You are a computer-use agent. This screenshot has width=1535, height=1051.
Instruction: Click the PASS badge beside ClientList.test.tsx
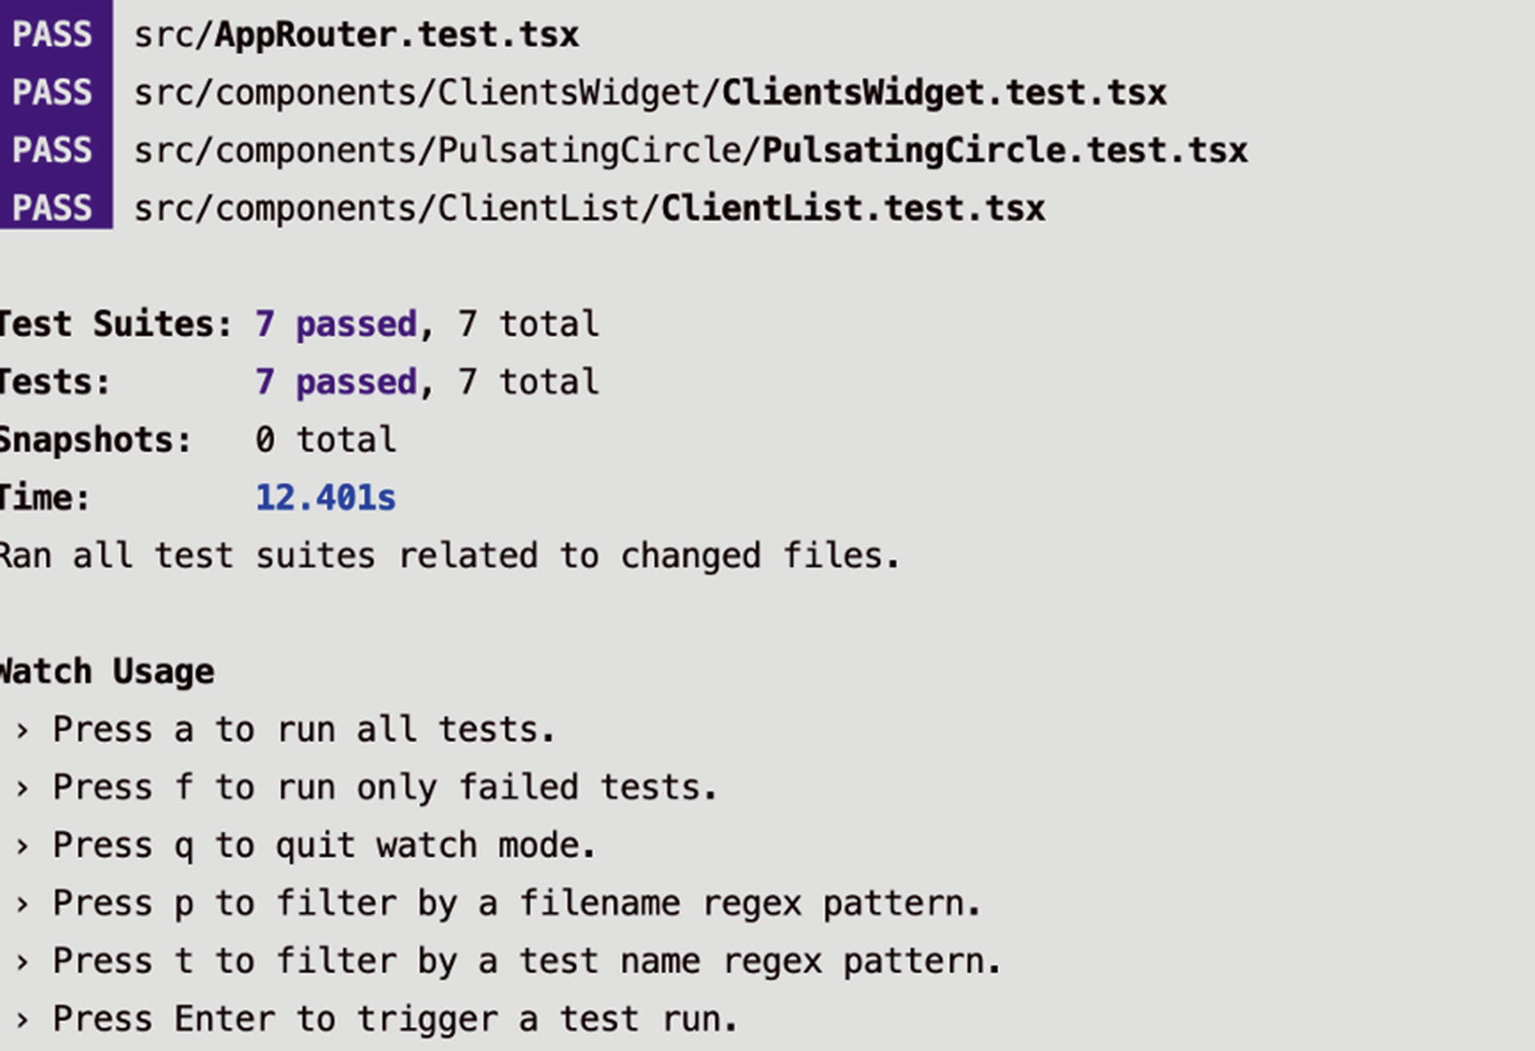pyautogui.click(x=53, y=208)
